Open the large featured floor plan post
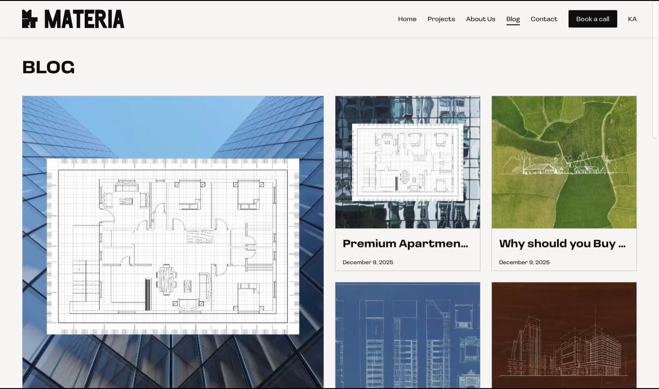This screenshot has height=389, width=659. pyautogui.click(x=173, y=242)
